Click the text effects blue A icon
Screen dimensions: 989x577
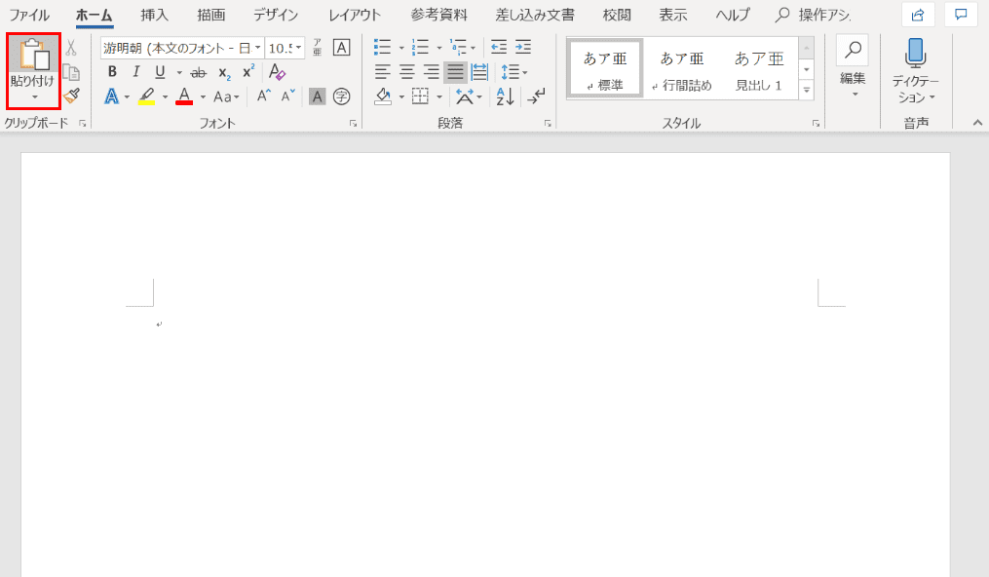point(112,96)
